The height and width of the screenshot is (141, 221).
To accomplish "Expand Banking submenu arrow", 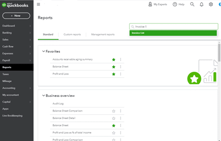I will point(30,33).
